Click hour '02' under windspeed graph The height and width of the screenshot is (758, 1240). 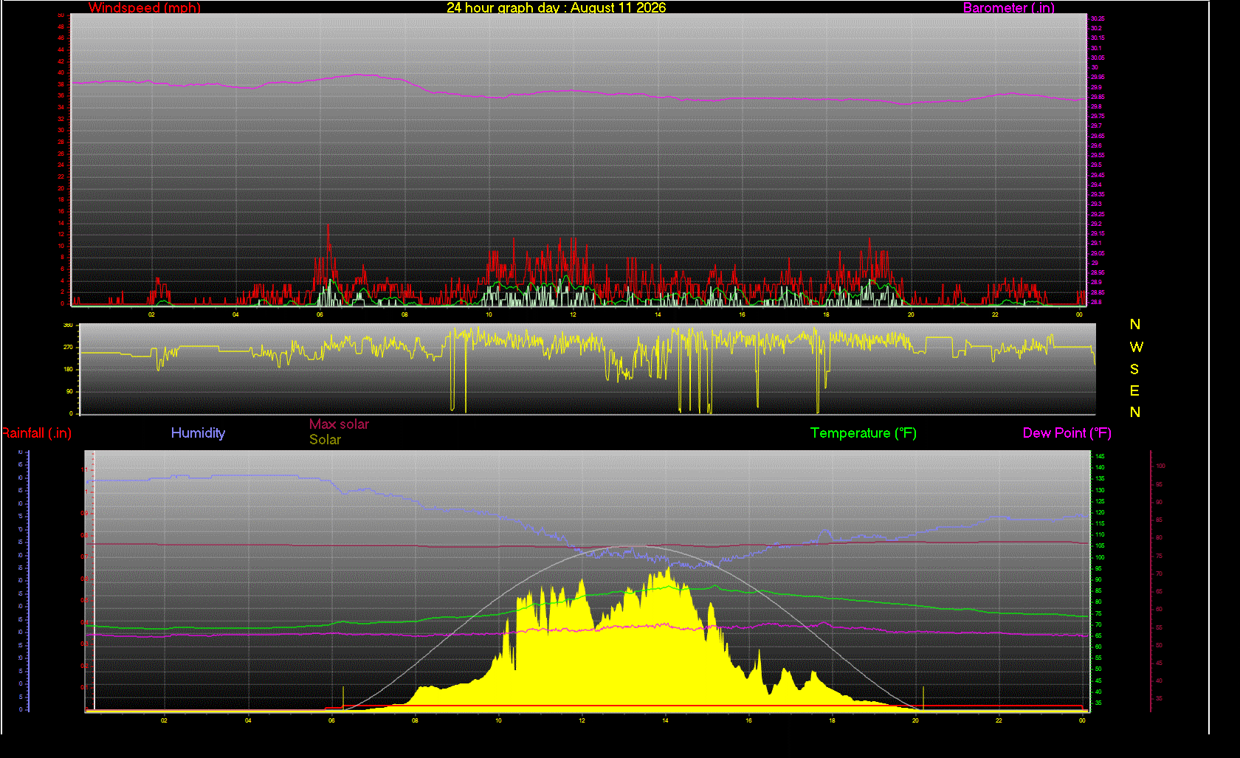[151, 314]
